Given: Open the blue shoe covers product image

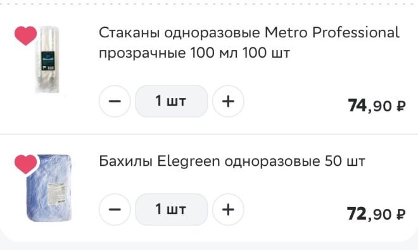Looking at the screenshot, I should point(49,188).
